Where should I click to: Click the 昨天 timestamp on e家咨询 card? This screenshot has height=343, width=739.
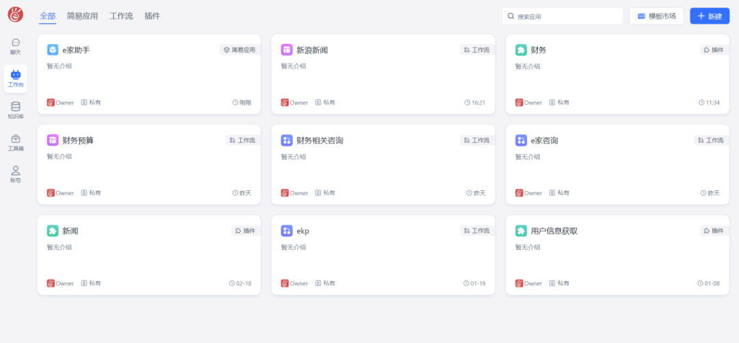[714, 193]
